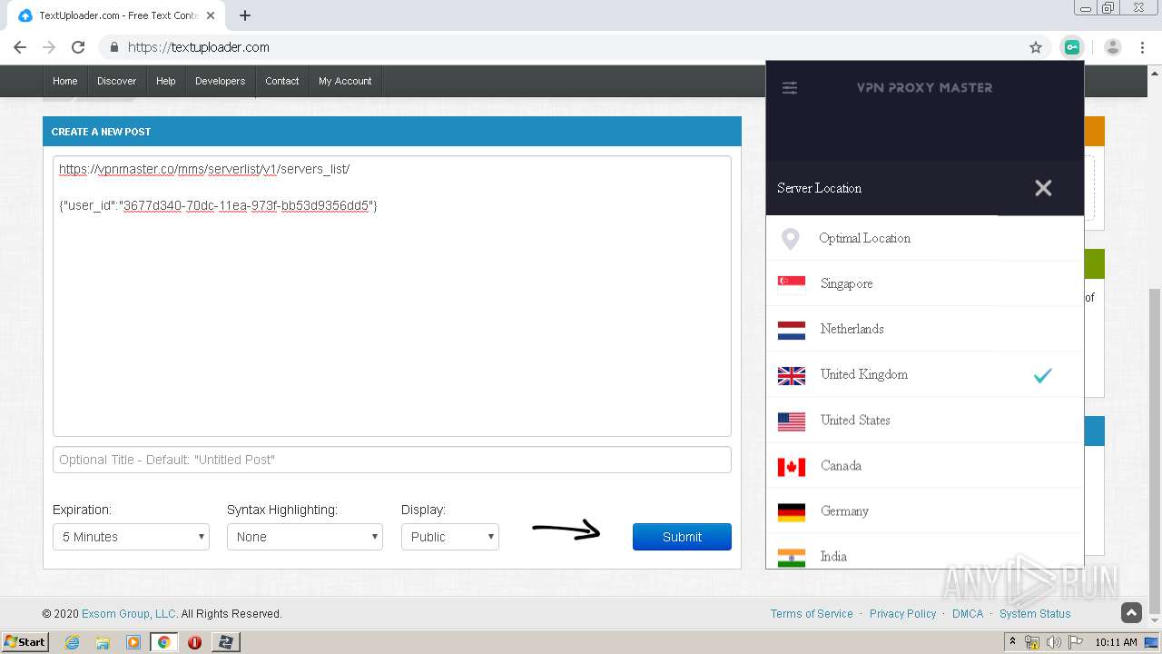
Task: Open VPN Proxy Master settings menu icon
Action: [790, 88]
